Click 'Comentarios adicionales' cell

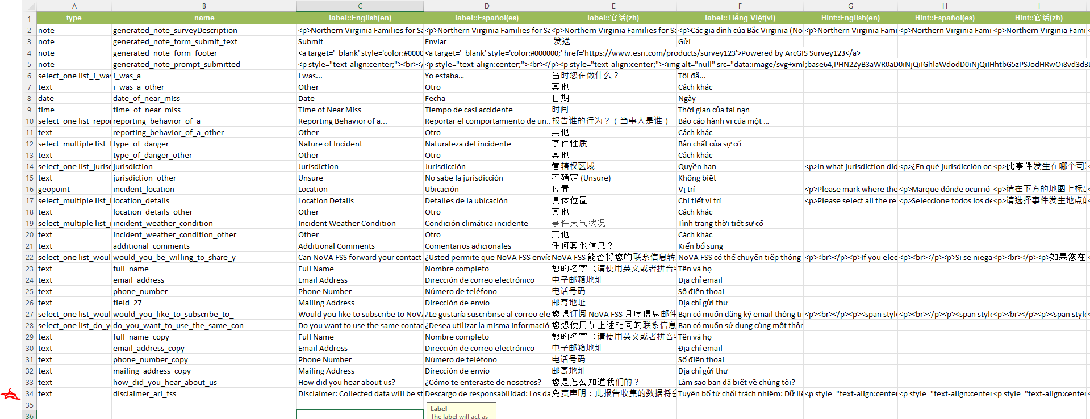487,246
